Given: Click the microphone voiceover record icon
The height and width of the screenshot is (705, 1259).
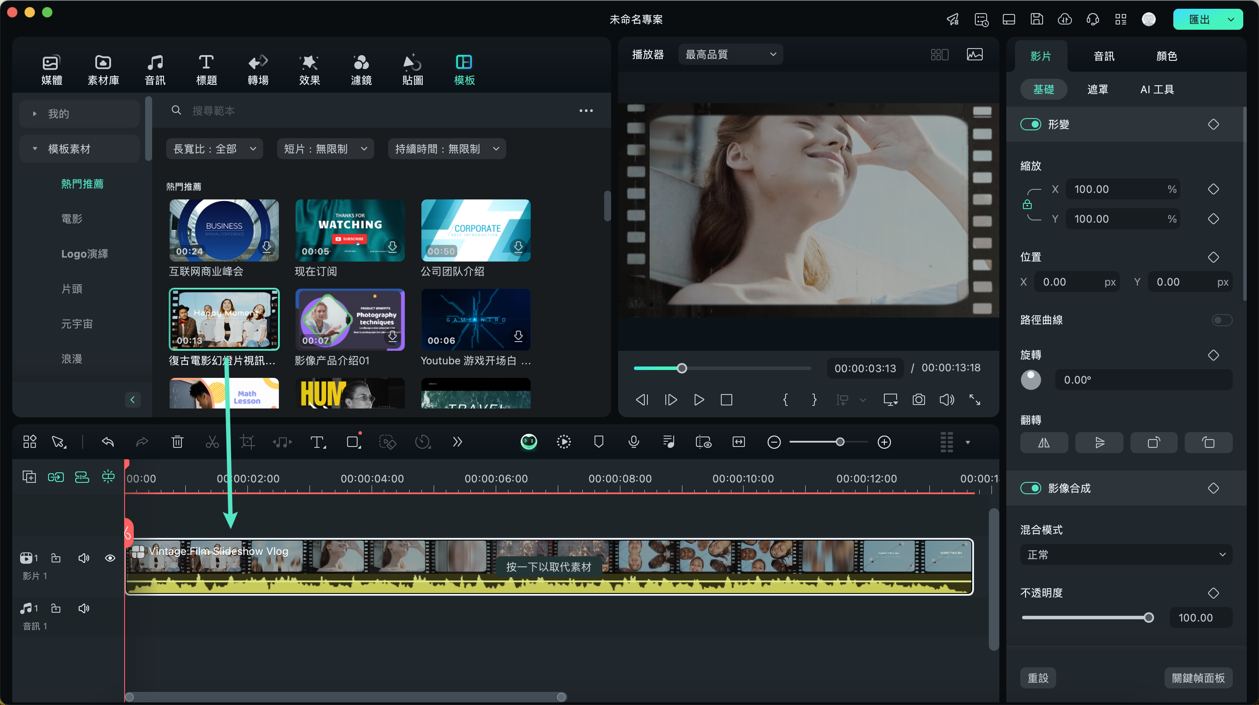Looking at the screenshot, I should (633, 442).
